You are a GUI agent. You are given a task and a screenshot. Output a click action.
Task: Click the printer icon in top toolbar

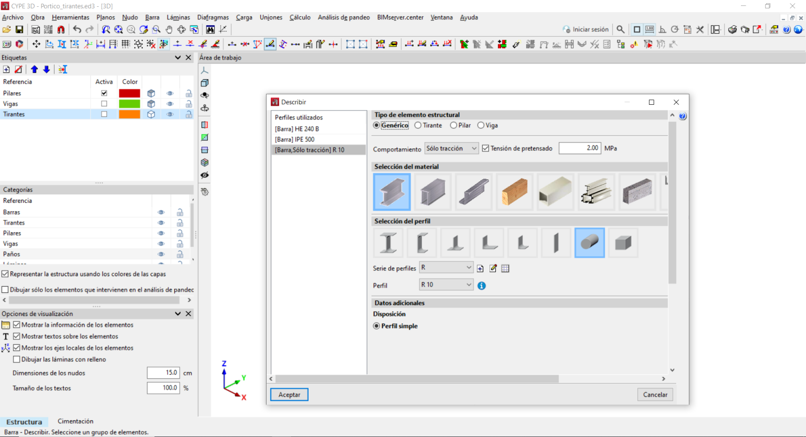click(x=732, y=30)
